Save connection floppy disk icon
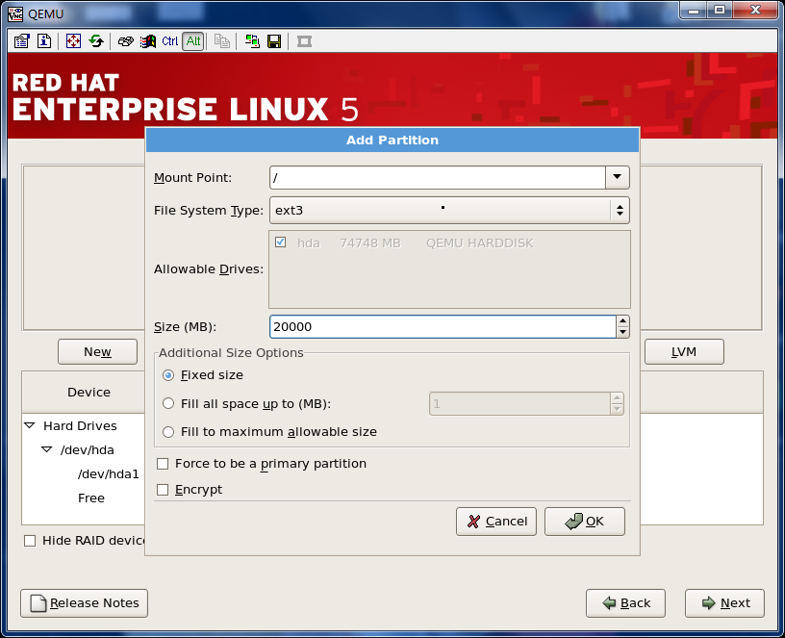 tap(274, 41)
